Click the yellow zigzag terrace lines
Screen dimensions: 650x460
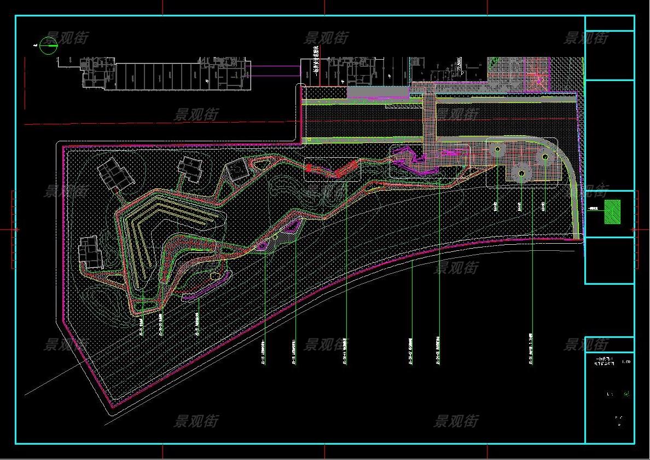click(164, 219)
